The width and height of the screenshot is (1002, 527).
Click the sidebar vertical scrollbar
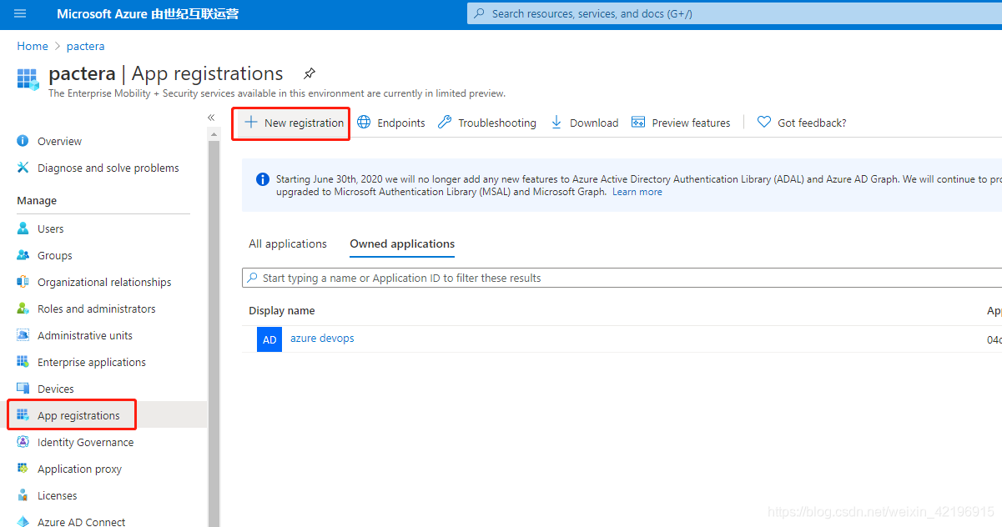[x=214, y=334]
